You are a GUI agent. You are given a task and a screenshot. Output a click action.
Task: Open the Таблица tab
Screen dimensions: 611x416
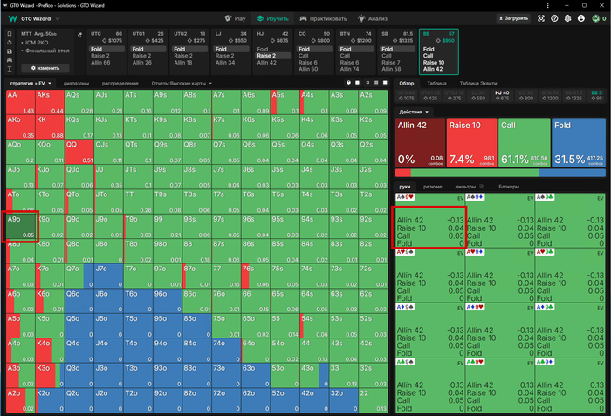(x=436, y=84)
